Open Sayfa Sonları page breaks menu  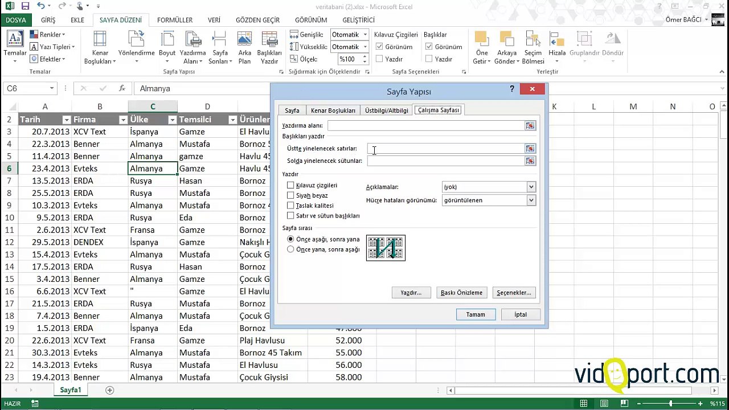pos(220,48)
